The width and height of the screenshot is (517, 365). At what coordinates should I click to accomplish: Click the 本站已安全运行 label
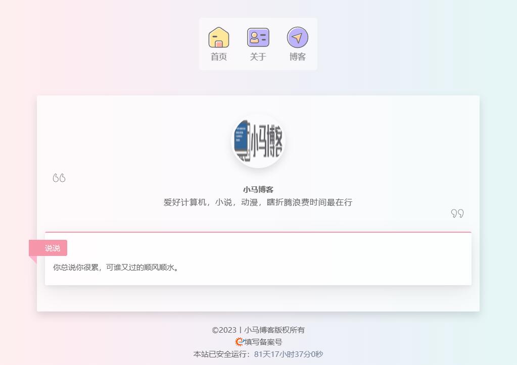tap(221, 354)
